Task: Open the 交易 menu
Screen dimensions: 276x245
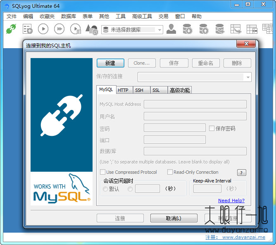Action: click(x=163, y=16)
